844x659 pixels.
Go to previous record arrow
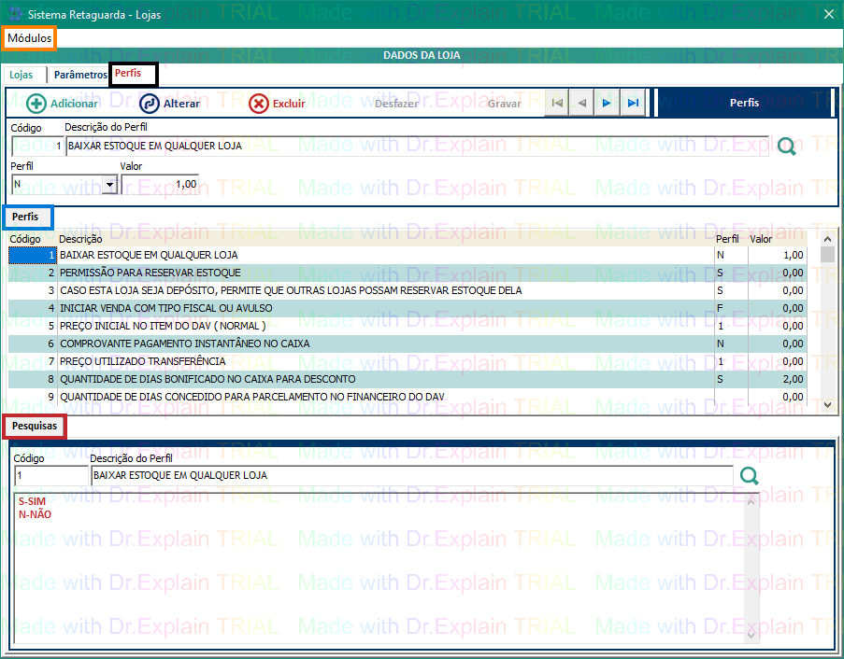click(x=582, y=103)
